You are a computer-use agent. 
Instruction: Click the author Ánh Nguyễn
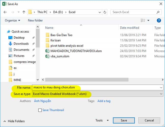42,101
